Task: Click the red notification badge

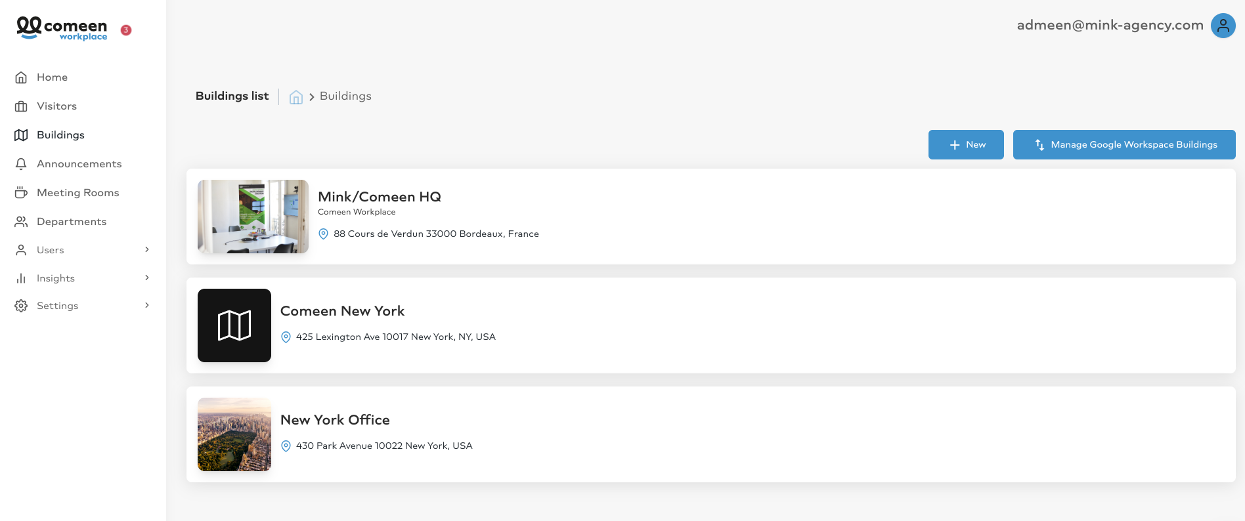Action: [x=126, y=30]
